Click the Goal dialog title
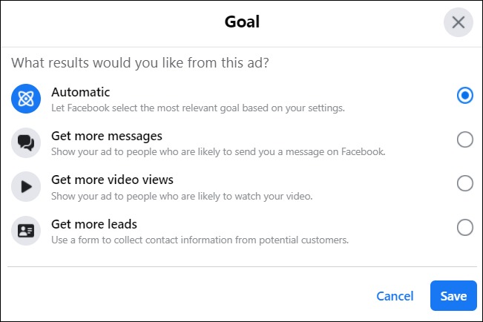This screenshot has width=483, height=322. coord(242,22)
